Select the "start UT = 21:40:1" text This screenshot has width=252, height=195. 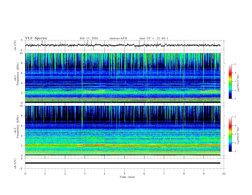154,38
